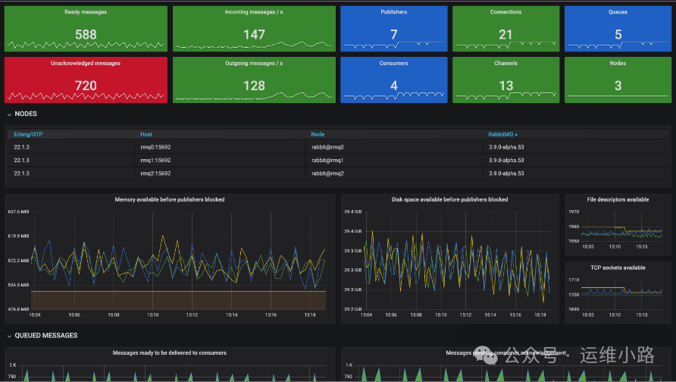Select node cell rabbit@rmq1

pyautogui.click(x=327, y=161)
